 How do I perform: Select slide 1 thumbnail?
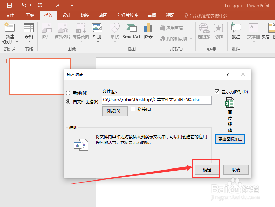40,76
